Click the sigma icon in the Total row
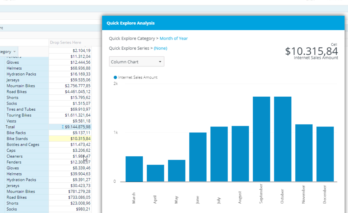Image resolution: width=348 pixels, height=213 pixels. click(63, 127)
